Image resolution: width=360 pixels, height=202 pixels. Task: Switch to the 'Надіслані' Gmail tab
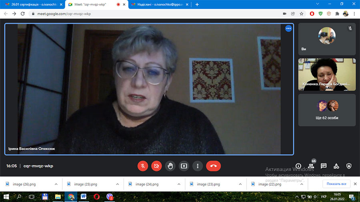click(x=160, y=4)
